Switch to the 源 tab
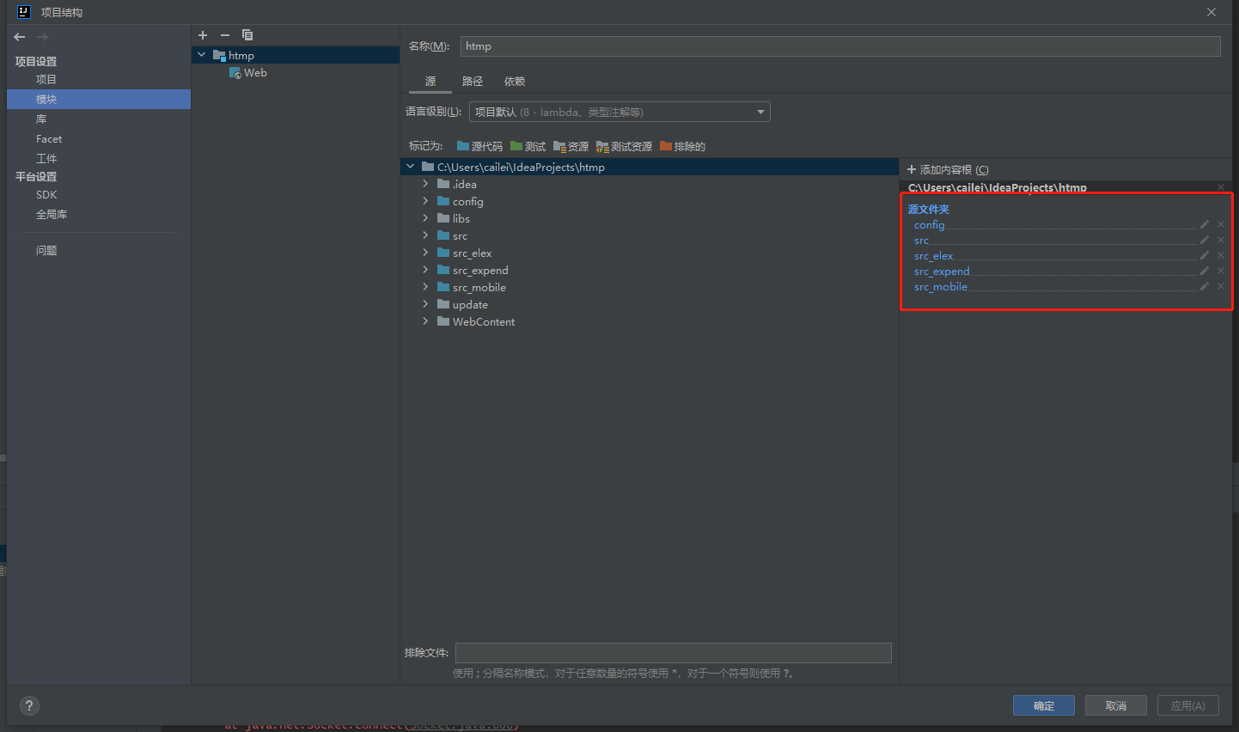Viewport: 1239px width, 732px height. [430, 82]
